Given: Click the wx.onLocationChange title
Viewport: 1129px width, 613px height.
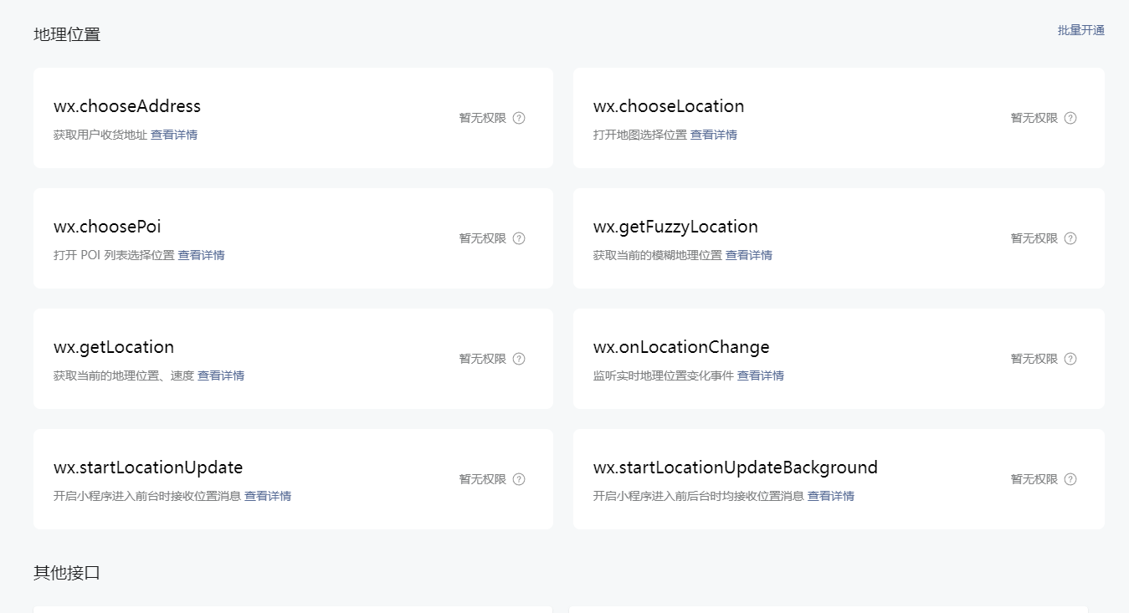Looking at the screenshot, I should 681,347.
